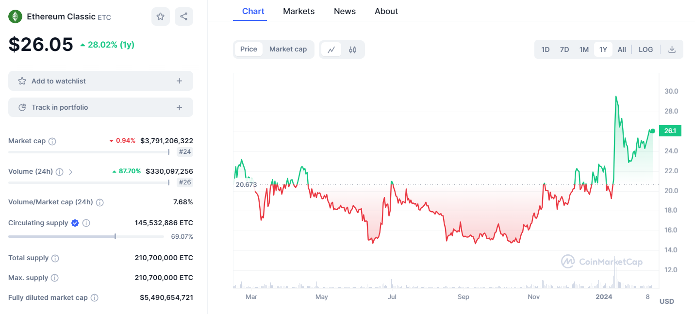Click the Max. supply info icon
Image resolution: width=695 pixels, height=314 pixels.
click(x=55, y=278)
